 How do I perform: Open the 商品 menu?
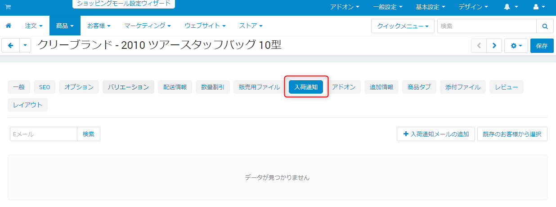click(x=65, y=26)
